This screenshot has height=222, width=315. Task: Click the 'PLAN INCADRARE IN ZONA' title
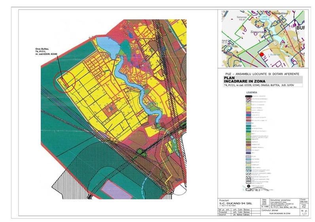point(238,80)
